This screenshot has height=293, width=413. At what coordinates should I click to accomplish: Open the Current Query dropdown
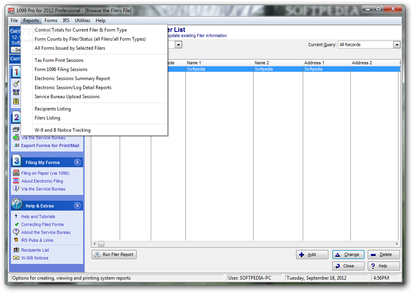point(397,45)
